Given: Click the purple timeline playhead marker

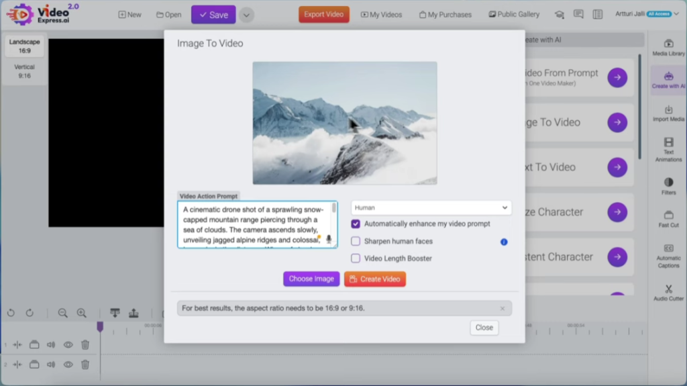Looking at the screenshot, I should point(100,327).
